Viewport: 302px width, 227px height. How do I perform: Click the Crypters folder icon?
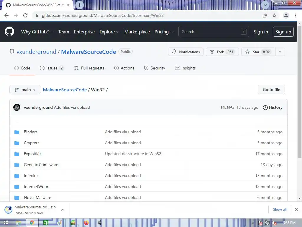17,143
